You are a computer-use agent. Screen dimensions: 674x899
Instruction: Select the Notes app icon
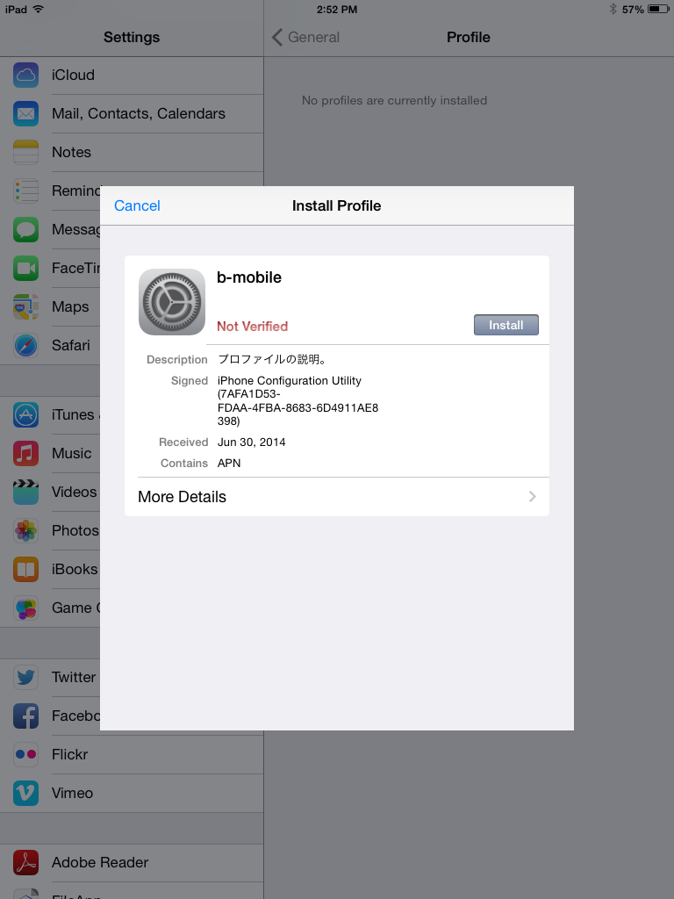[25, 152]
